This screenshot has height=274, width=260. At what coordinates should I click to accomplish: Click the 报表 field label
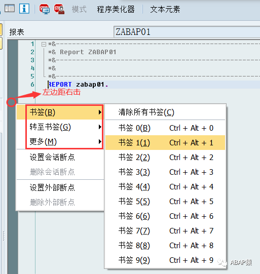coord(17,32)
